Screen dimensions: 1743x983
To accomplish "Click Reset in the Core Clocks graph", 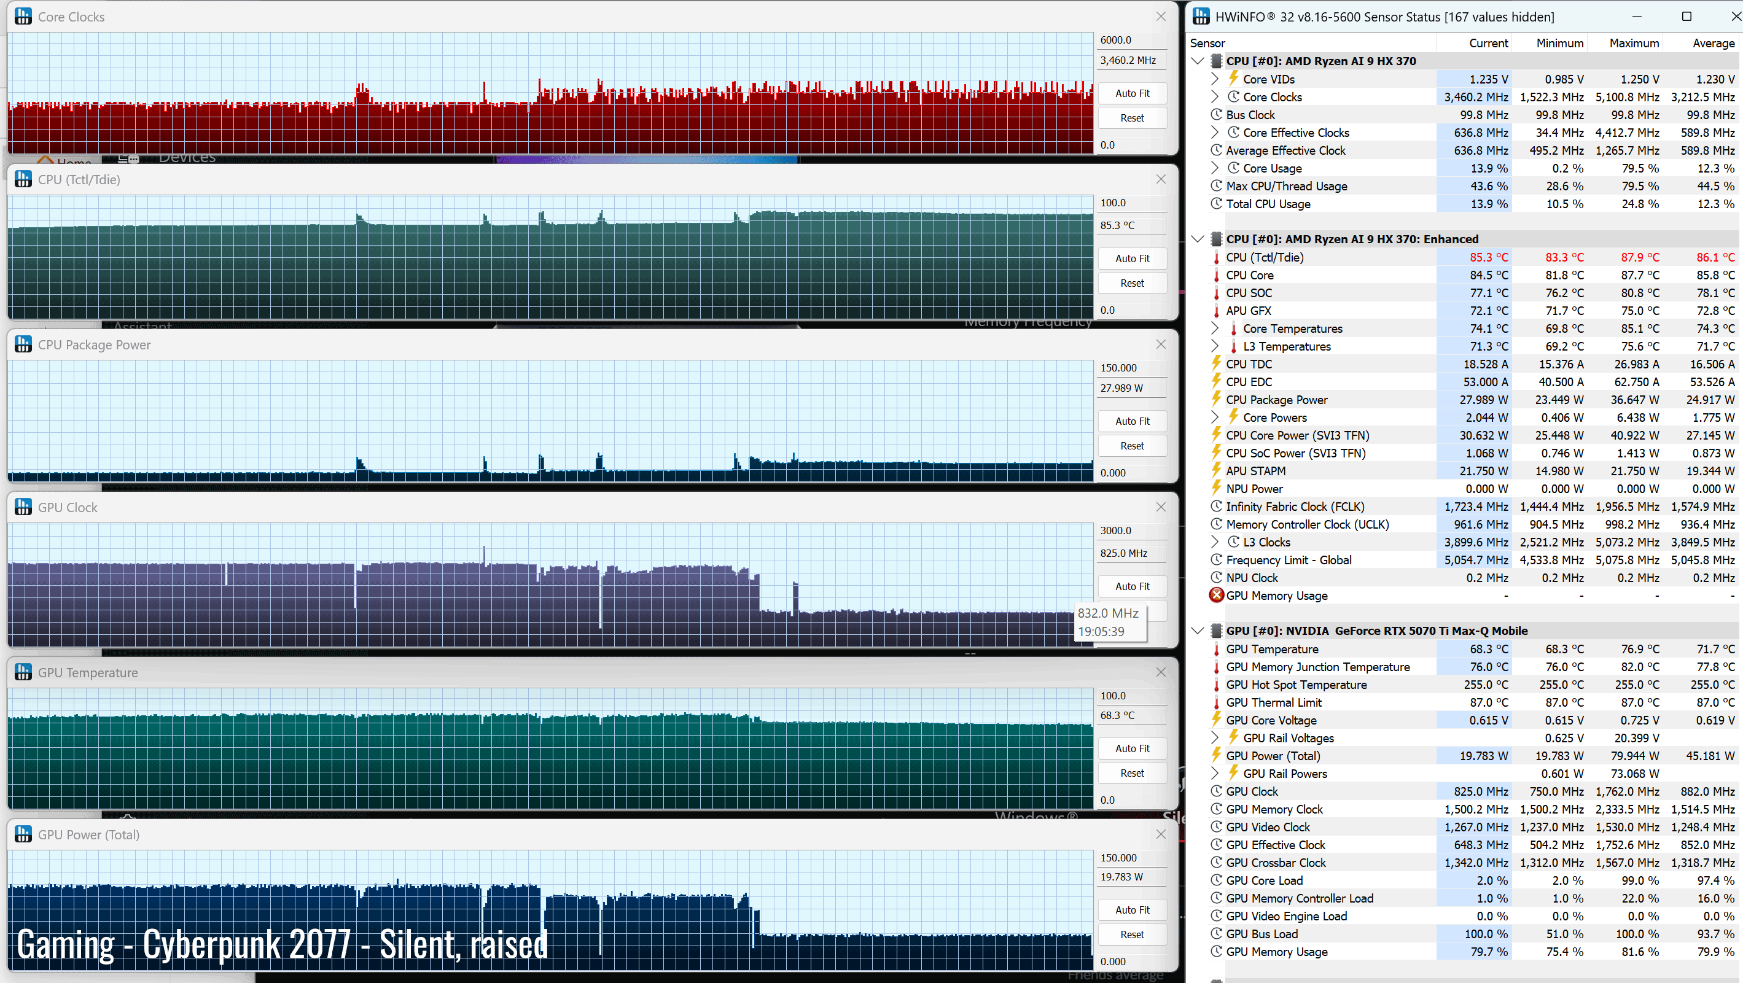I will (x=1132, y=118).
